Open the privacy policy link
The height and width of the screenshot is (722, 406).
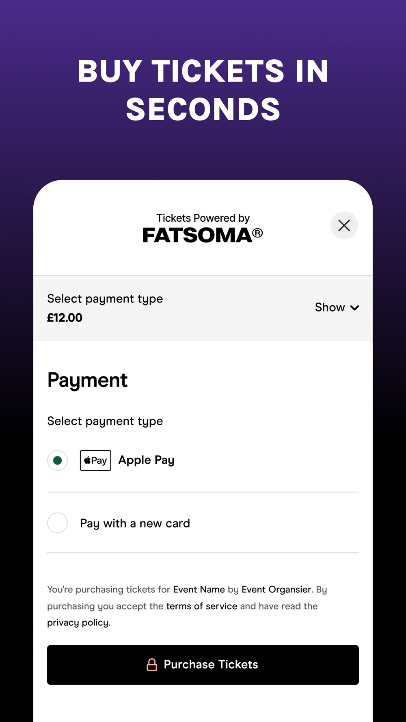[x=78, y=623]
